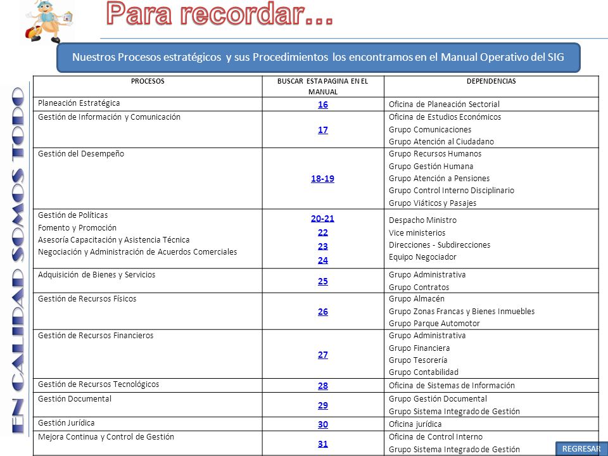Open manual page link 30
Viewport: 608px width, 456px height.
pyautogui.click(x=322, y=424)
